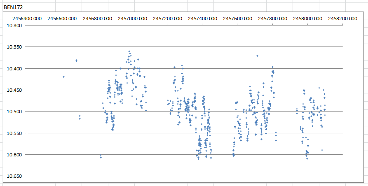Select the 10.450 y-axis label
This screenshot has height=186, width=368.
tap(14, 90)
